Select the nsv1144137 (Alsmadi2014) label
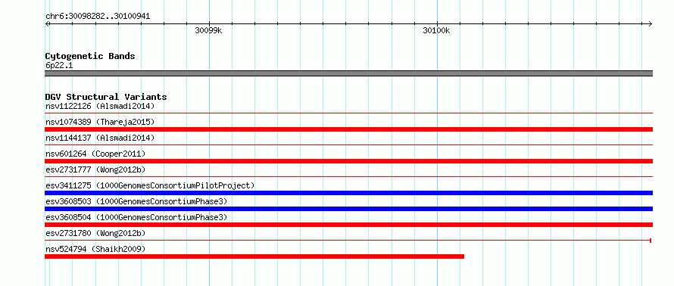 (100, 138)
